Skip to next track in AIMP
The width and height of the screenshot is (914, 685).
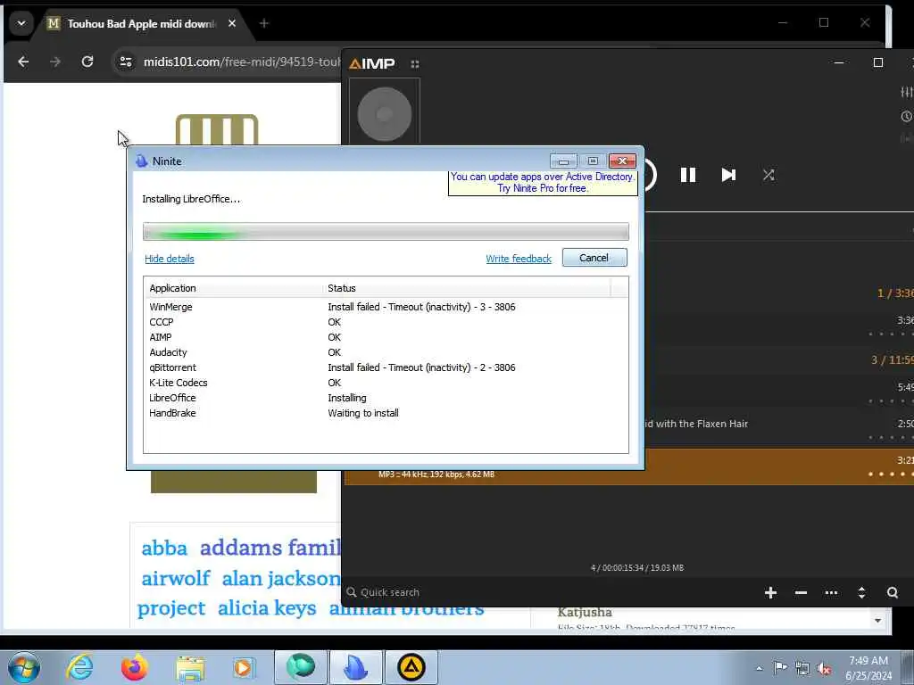pos(728,175)
